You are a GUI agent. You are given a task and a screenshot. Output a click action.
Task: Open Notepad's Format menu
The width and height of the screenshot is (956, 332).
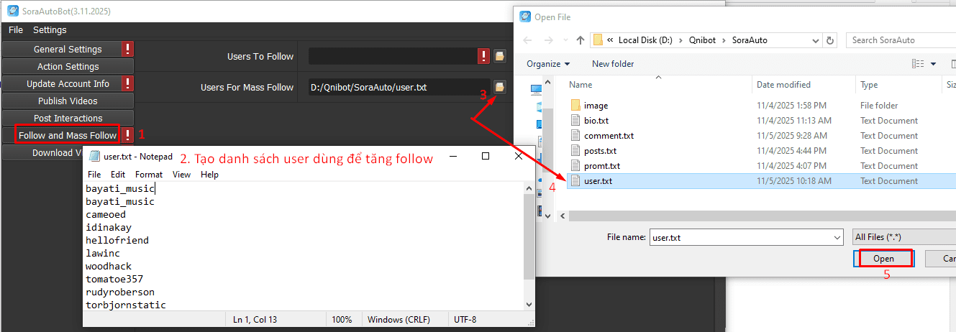[x=149, y=175]
